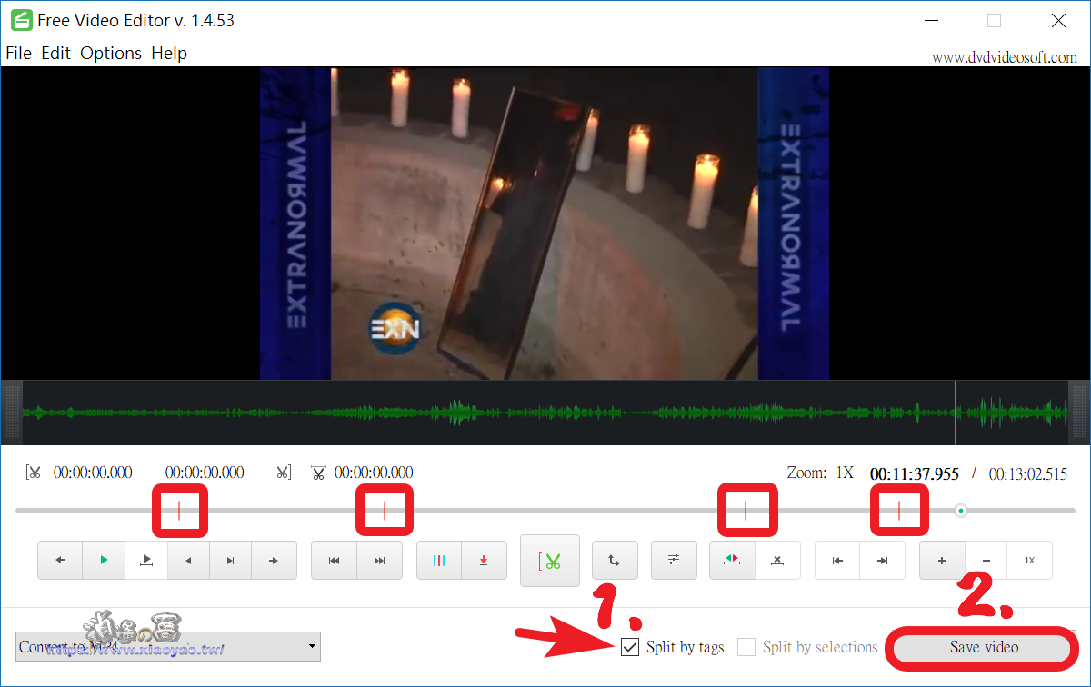Click the colored bars split-tags icon

click(x=439, y=561)
